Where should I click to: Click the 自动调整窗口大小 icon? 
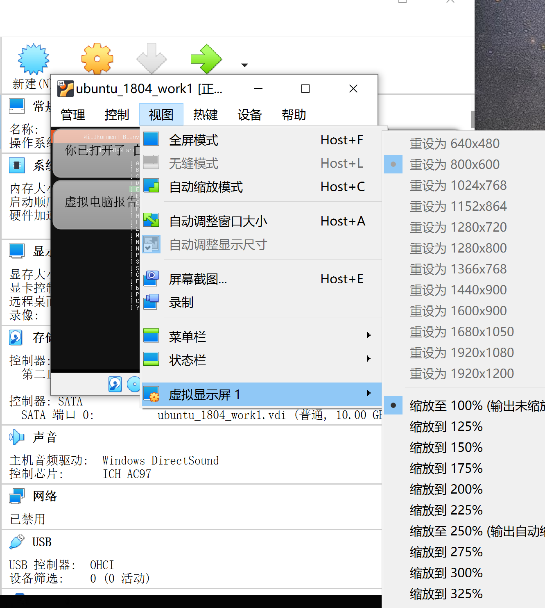[151, 220]
